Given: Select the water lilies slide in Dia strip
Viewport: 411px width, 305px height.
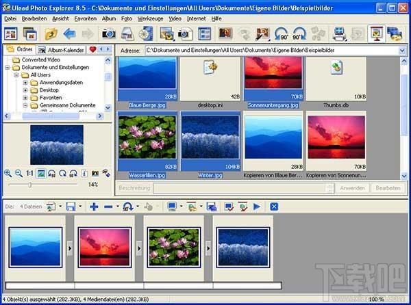Looking at the screenshot, I should tap(174, 248).
